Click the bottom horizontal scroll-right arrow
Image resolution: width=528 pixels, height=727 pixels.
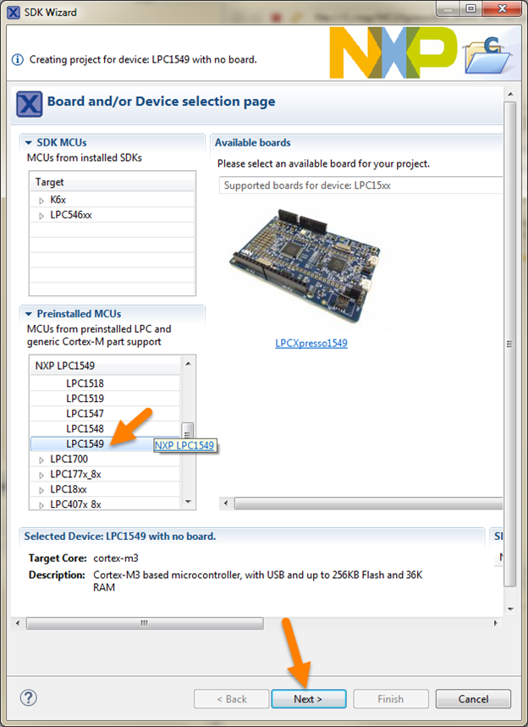[x=496, y=623]
